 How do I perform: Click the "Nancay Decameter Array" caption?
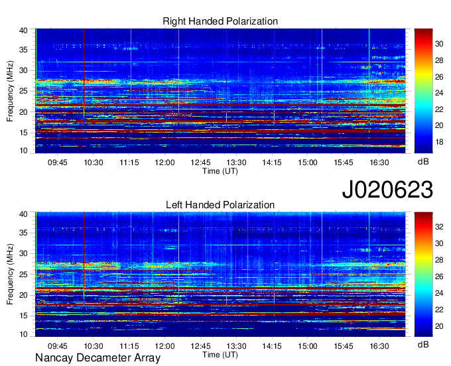click(97, 358)
